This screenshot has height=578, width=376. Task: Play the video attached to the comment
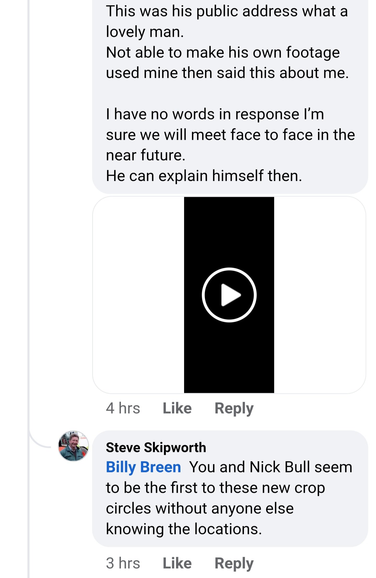coord(229,295)
